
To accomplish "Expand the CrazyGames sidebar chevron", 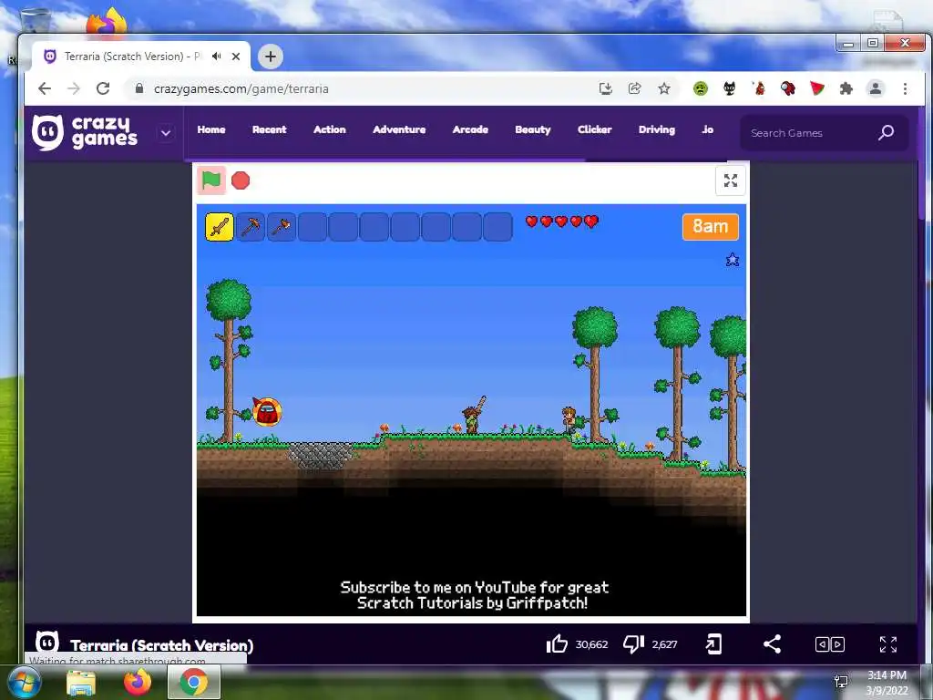I will coord(166,133).
